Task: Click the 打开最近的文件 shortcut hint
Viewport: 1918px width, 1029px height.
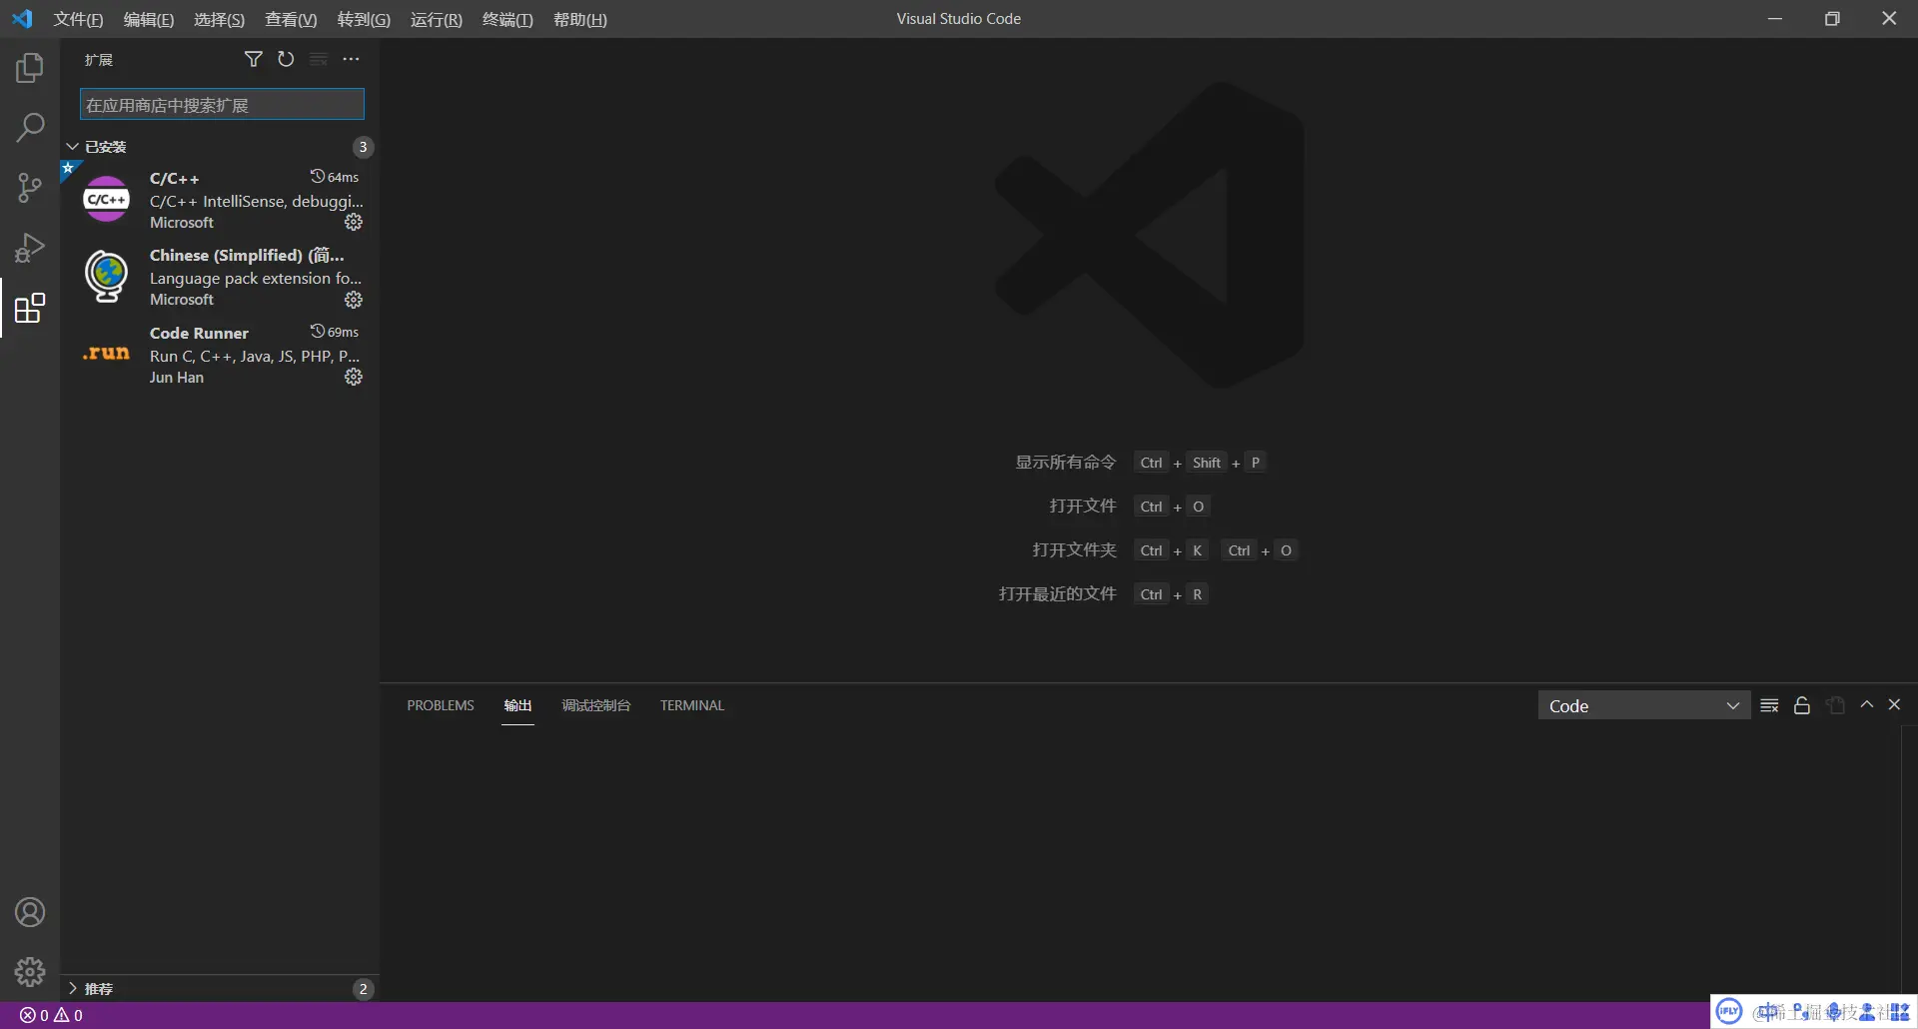Action: coord(1058,594)
